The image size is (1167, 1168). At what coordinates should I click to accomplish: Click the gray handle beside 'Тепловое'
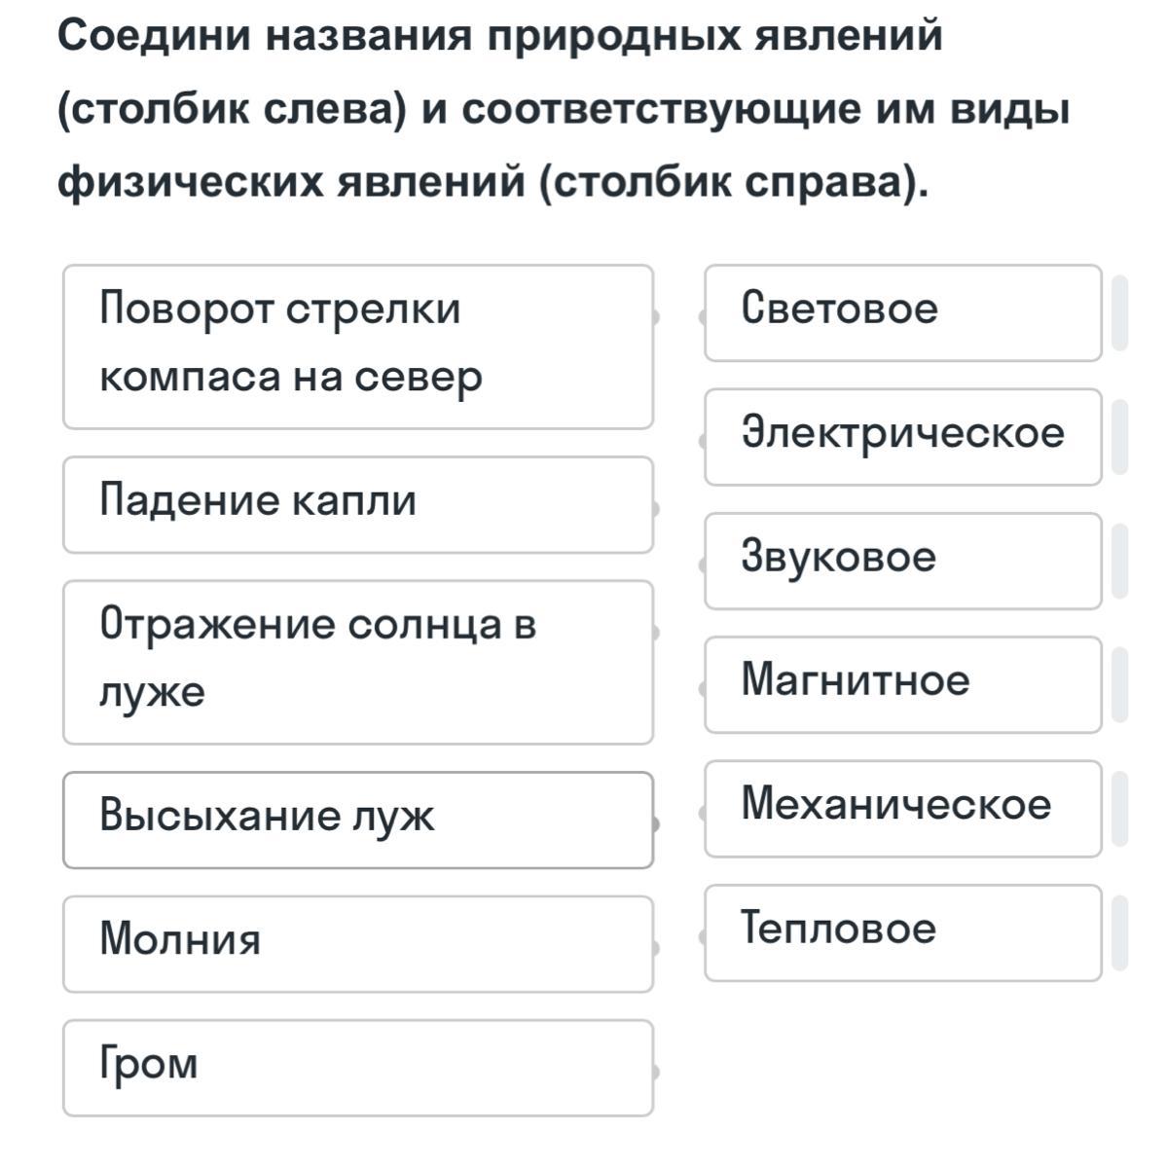click(1119, 932)
